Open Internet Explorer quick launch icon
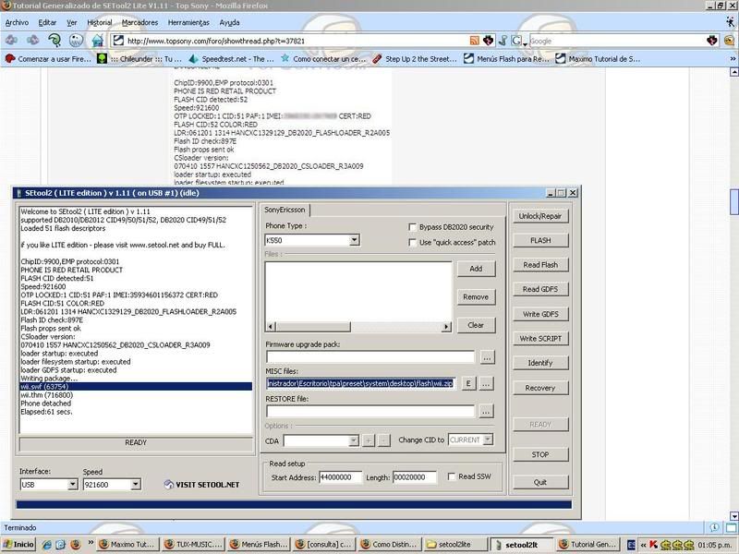Viewport: 739px width, 554px height. coord(47,545)
